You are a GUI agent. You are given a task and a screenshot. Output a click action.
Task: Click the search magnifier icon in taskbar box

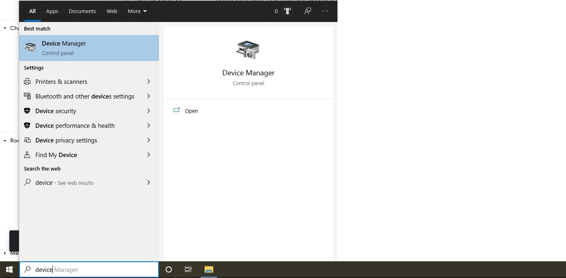27,269
